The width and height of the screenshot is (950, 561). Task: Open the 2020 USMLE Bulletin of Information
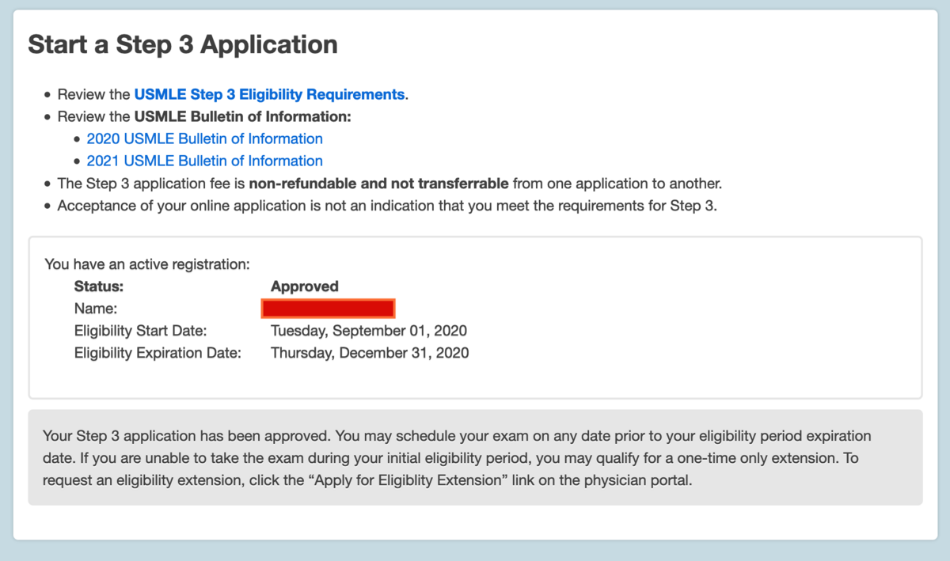[x=204, y=138]
